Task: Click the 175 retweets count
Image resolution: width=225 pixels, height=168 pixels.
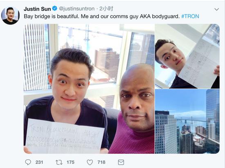Action: [70, 162]
